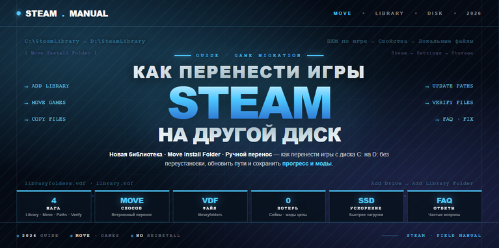
Task: Click the STEAM . MANUAL logo
Action: point(66,14)
